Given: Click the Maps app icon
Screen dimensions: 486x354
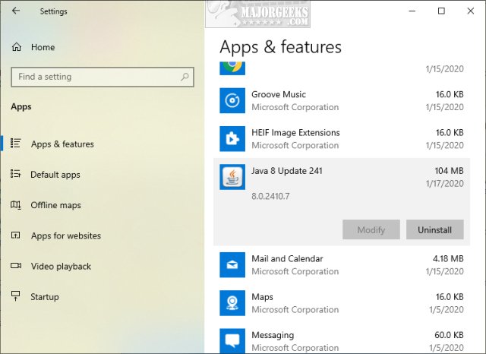Looking at the screenshot, I should pyautogui.click(x=232, y=302).
